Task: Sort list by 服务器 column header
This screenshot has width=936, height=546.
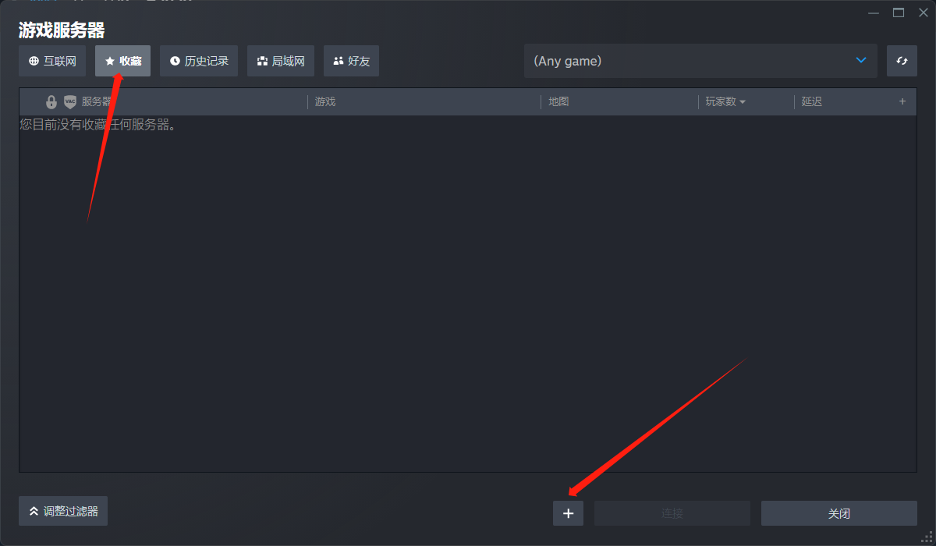Action: [97, 101]
